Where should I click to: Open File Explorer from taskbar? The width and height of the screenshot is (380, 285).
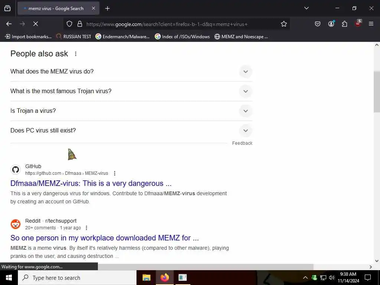(x=146, y=278)
